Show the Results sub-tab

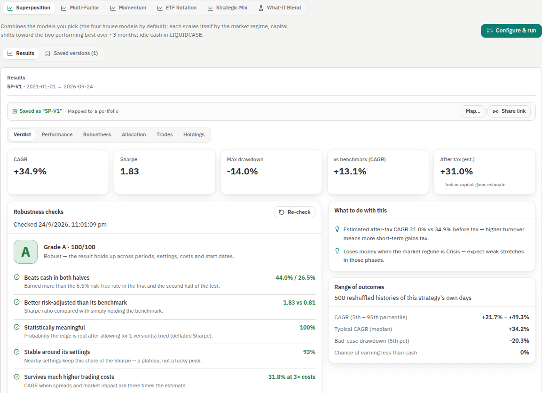coord(21,53)
